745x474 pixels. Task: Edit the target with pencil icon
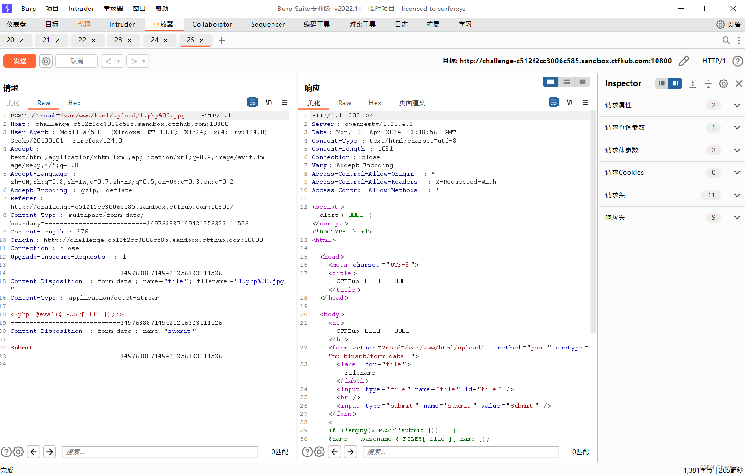tap(684, 61)
